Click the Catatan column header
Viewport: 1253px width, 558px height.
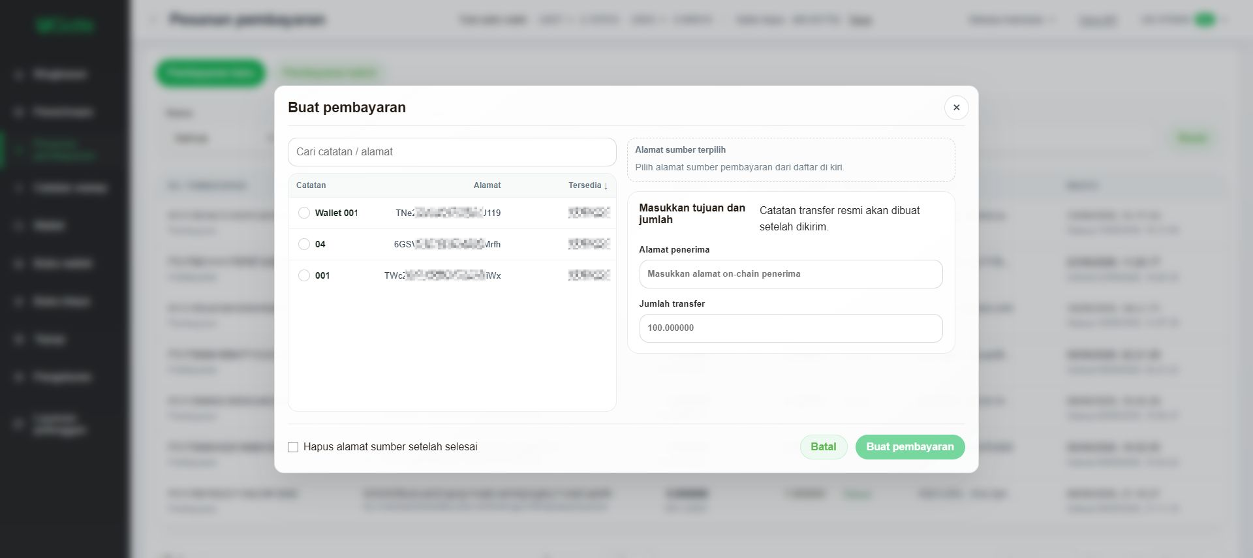[311, 185]
